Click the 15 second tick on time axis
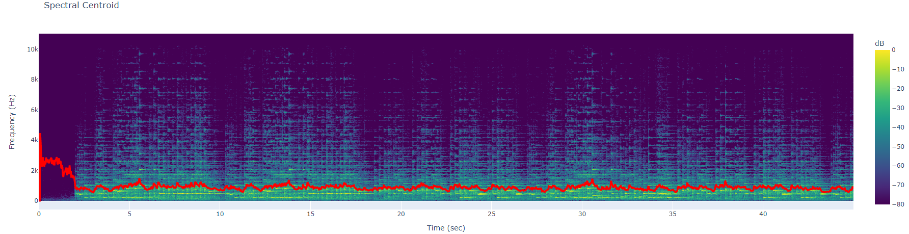The width and height of the screenshot is (909, 234). point(310,214)
